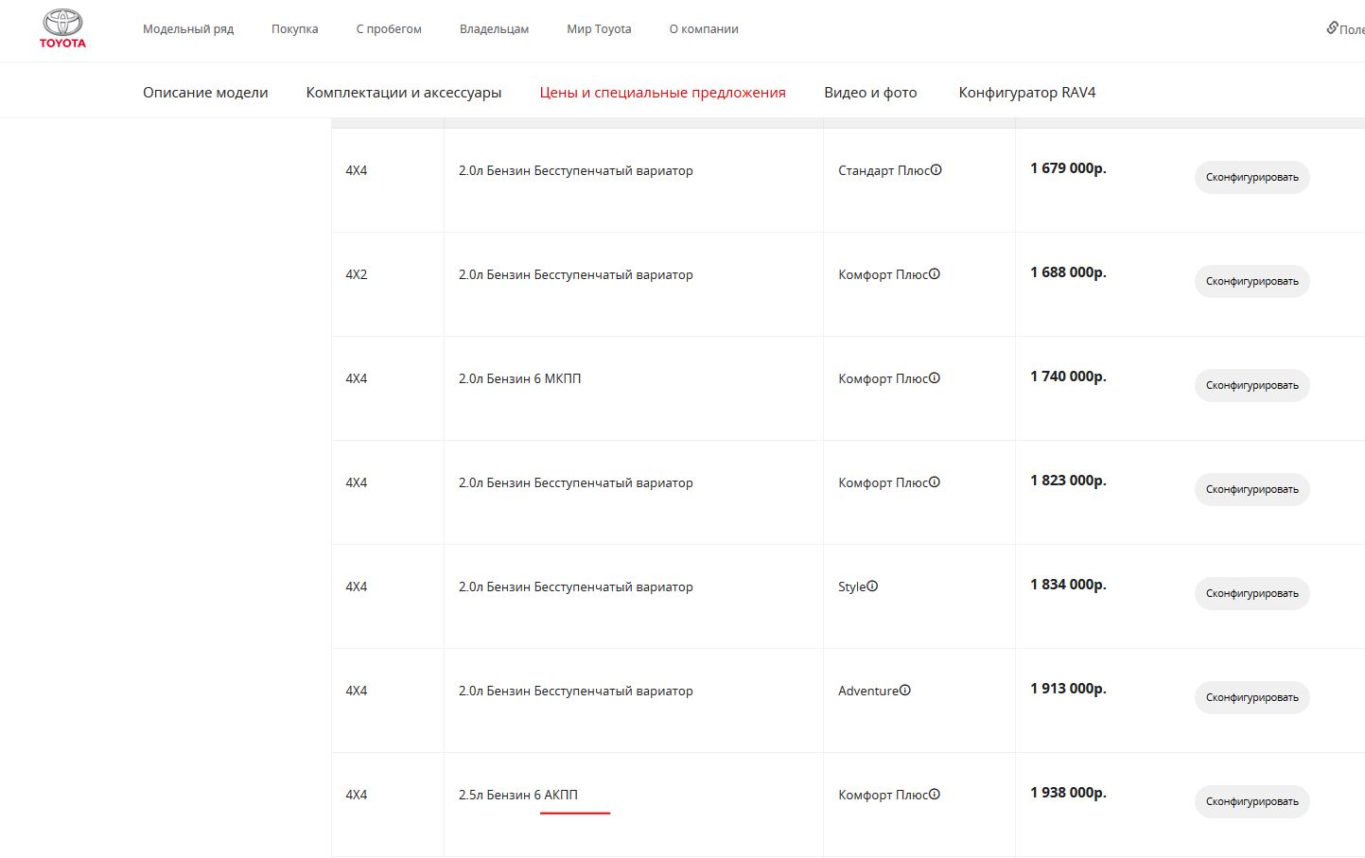
Task: Switch to Комплектации и аксессуары tab
Action: (404, 93)
